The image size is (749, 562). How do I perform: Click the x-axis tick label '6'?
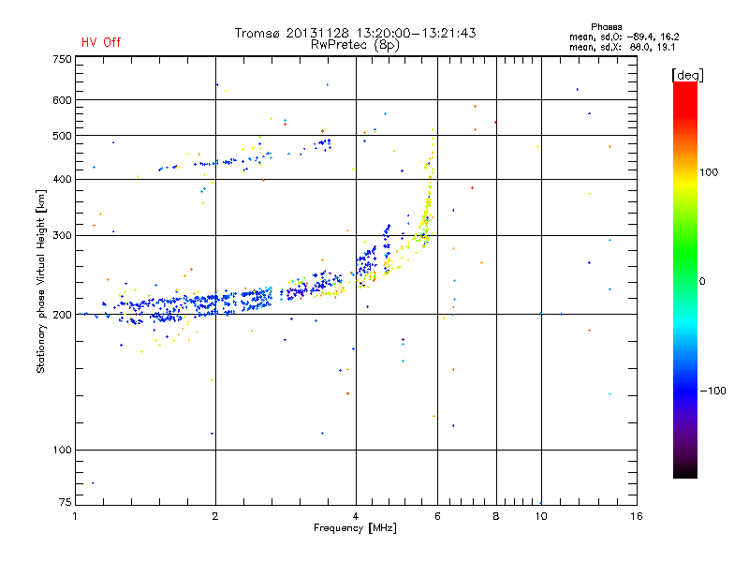[437, 516]
